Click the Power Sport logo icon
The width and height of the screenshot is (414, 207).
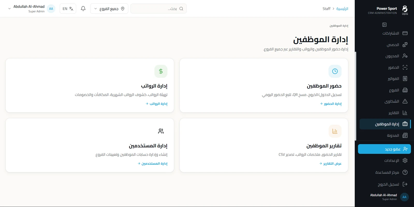click(405, 10)
